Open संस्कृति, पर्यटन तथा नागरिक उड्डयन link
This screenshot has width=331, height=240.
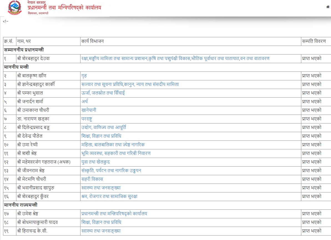click(111, 170)
